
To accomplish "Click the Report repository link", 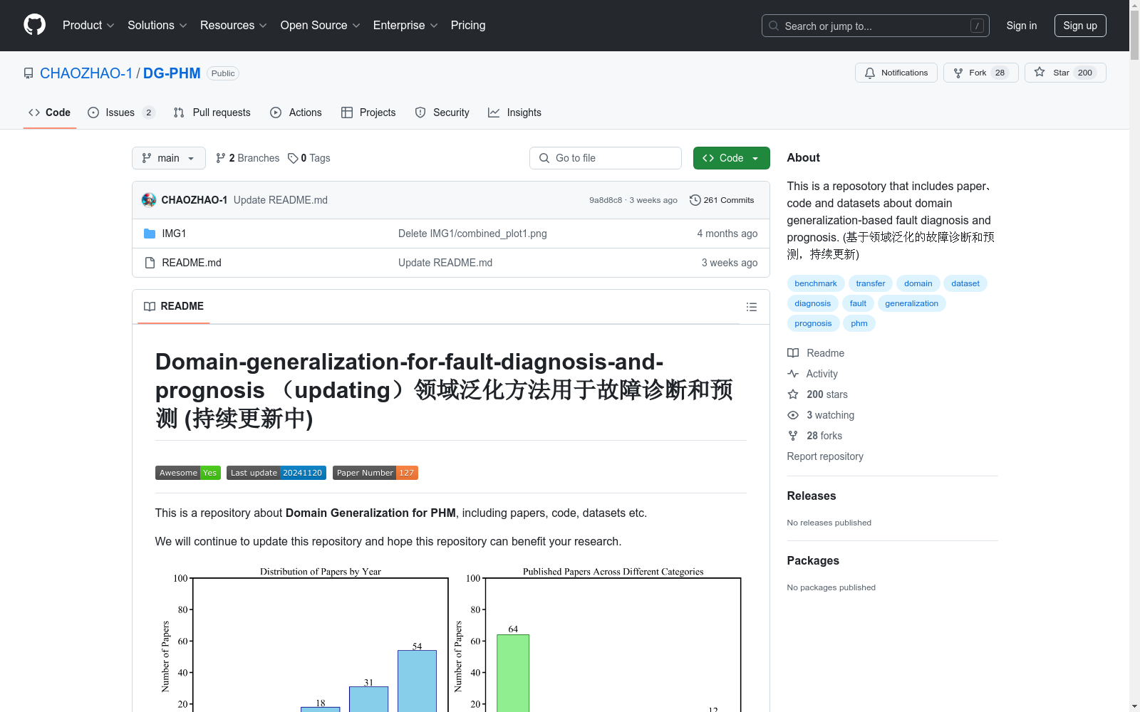I will click(x=825, y=456).
